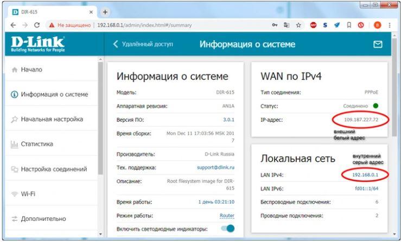Viewport: 401px width, 242px height.
Task: Click the forward navigation arrow in browser
Action: (x=25, y=25)
